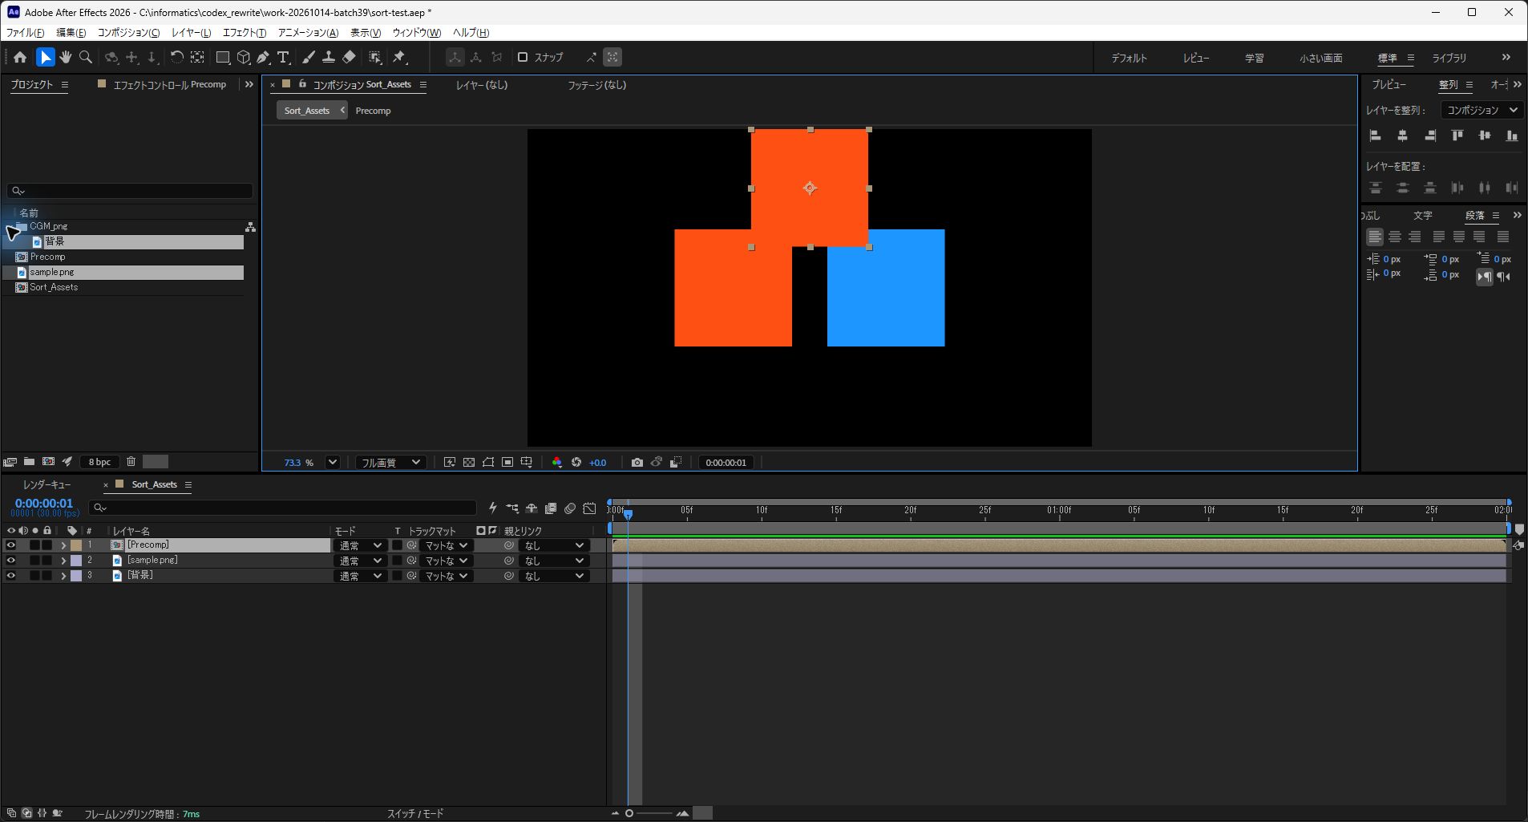Expand the Precomp layer properties
1528x822 pixels.
[x=63, y=545]
